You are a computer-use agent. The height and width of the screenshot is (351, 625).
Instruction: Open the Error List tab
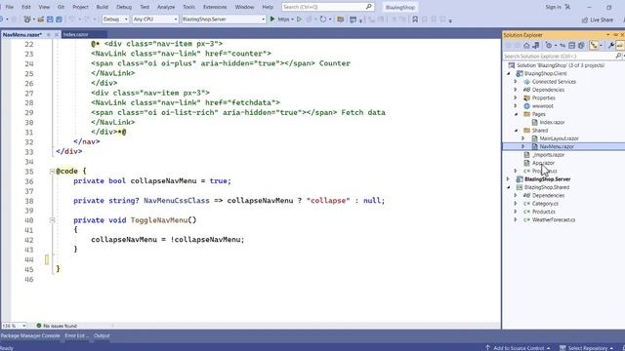click(76, 335)
